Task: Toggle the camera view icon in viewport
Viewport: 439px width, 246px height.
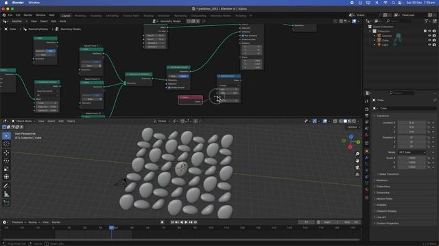Action: click(x=357, y=167)
